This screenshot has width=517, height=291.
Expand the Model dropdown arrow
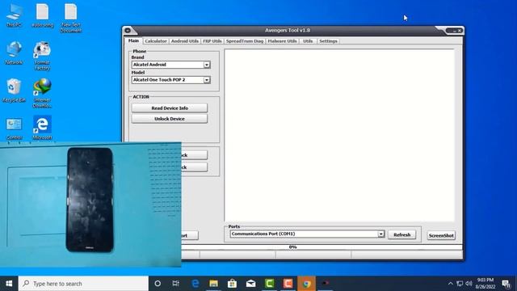click(x=207, y=80)
